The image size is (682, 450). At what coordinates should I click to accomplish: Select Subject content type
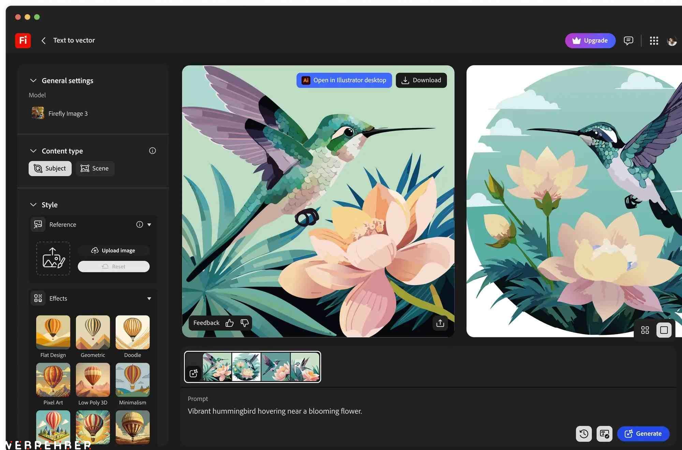50,168
